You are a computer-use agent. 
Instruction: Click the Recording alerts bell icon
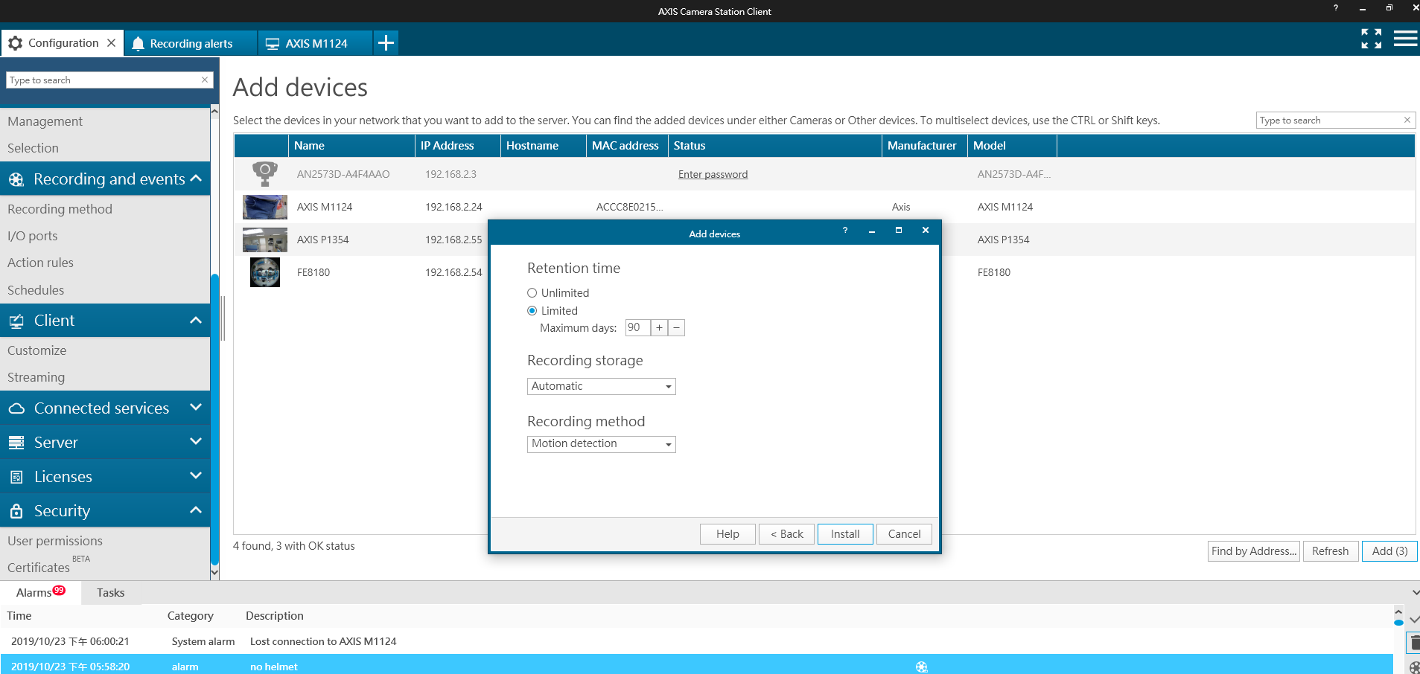(x=138, y=44)
